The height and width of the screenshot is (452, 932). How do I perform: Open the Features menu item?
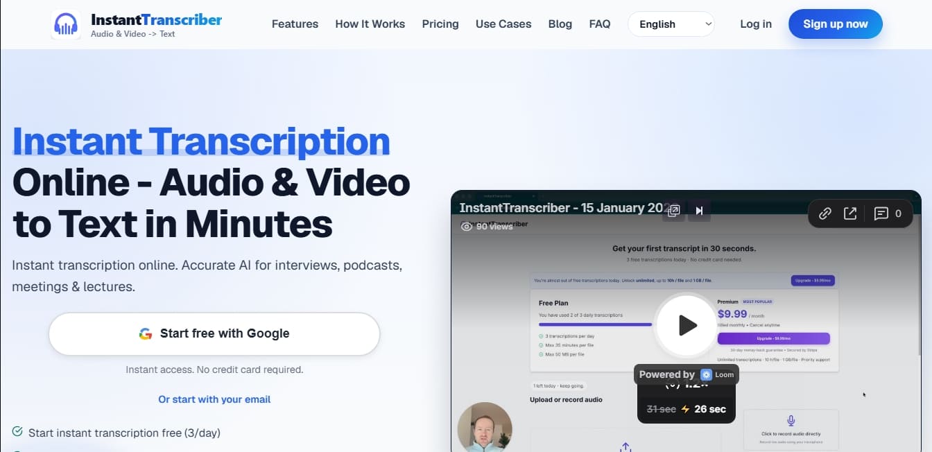click(295, 24)
